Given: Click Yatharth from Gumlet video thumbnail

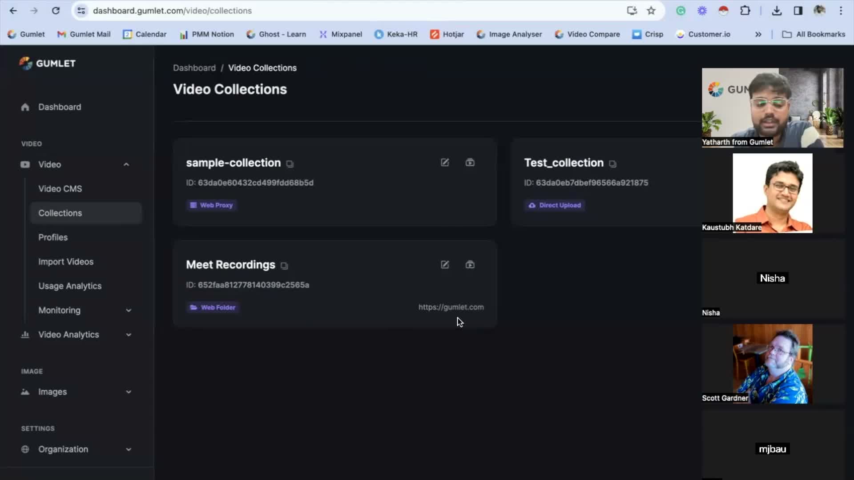Looking at the screenshot, I should pyautogui.click(x=772, y=107).
